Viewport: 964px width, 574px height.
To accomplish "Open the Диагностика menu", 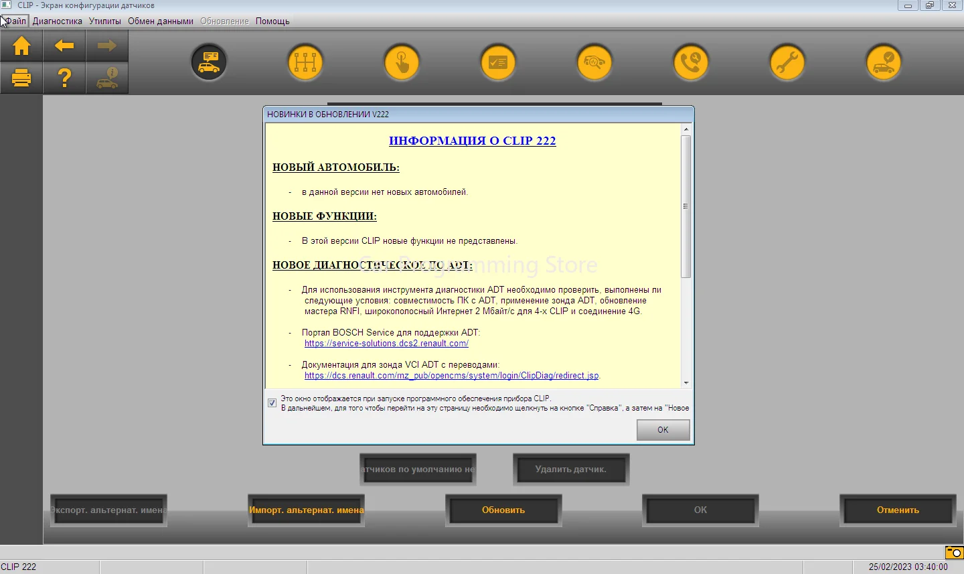I will pyautogui.click(x=58, y=21).
